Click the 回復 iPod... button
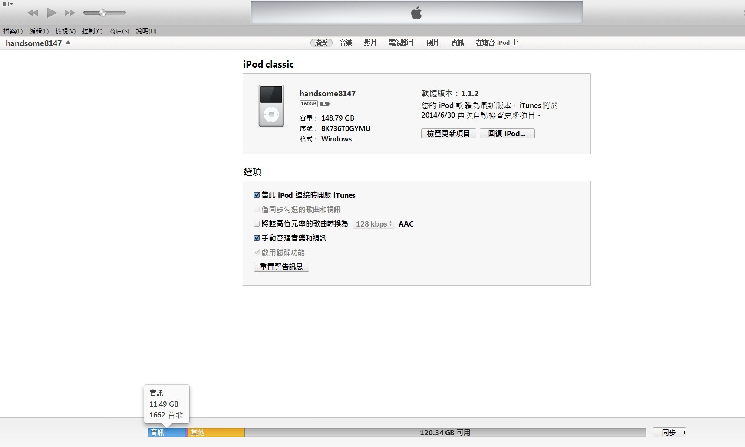 pos(507,134)
